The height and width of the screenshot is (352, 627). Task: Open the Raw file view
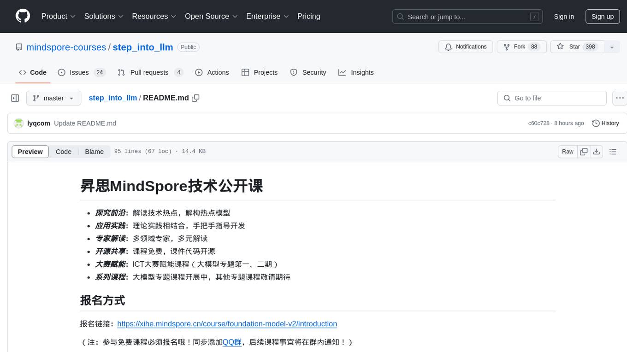[568, 152]
